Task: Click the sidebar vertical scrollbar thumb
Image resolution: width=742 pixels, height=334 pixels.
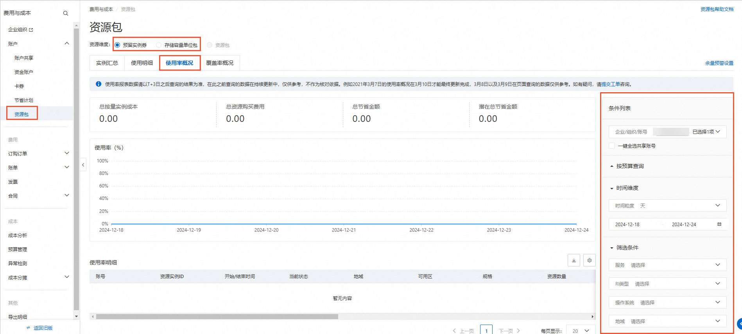Action: [76, 170]
